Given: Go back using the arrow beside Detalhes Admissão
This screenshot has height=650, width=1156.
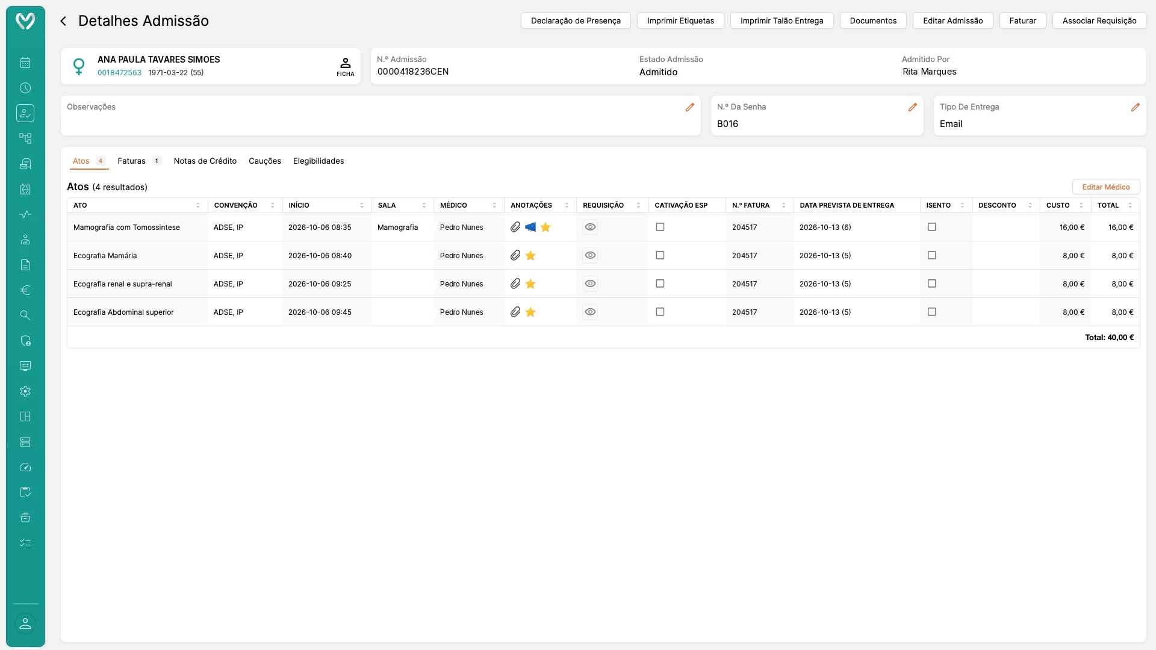Looking at the screenshot, I should point(63,21).
